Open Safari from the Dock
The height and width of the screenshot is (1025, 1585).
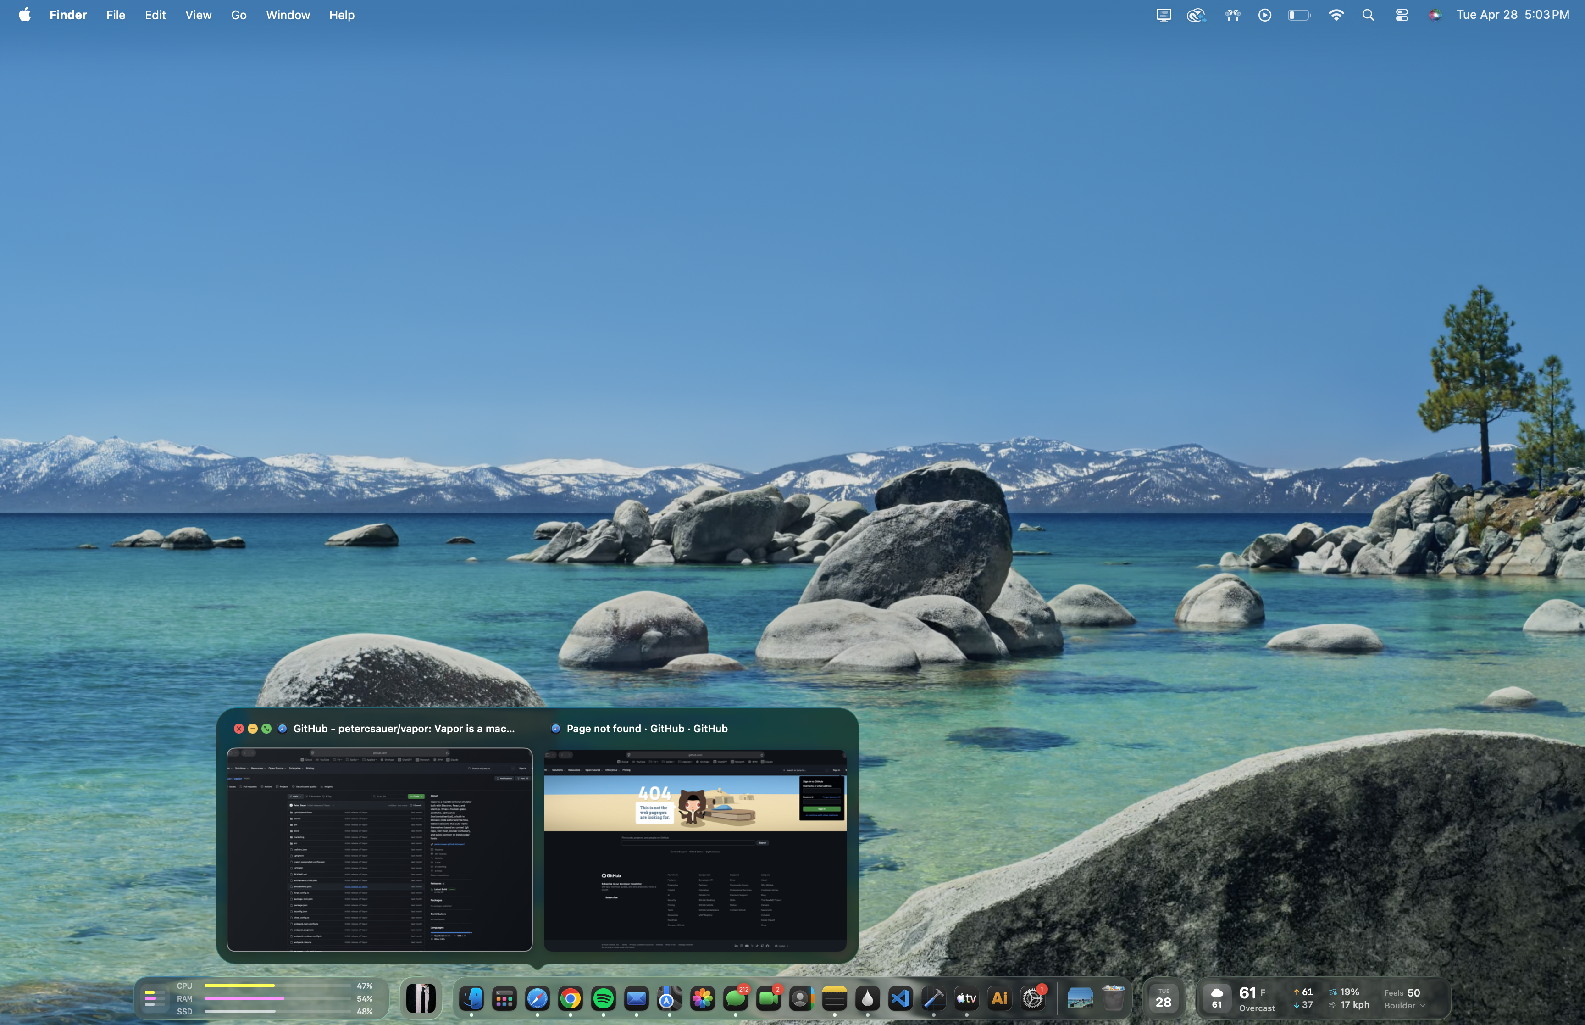[538, 998]
